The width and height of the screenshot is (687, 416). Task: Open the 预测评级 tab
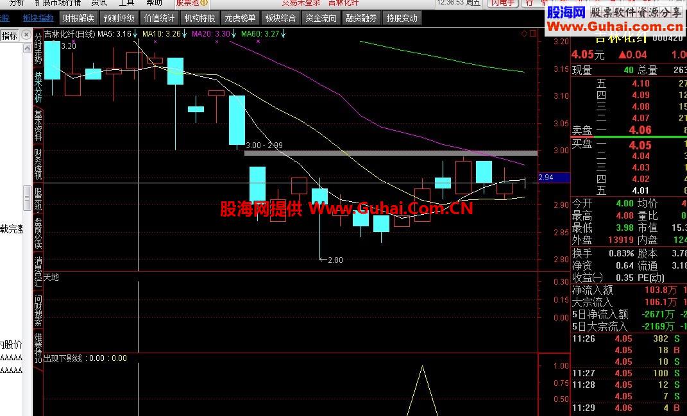(x=119, y=18)
